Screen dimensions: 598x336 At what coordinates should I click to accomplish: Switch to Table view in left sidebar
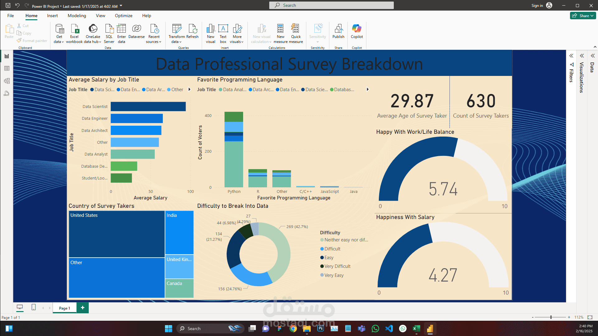7,68
